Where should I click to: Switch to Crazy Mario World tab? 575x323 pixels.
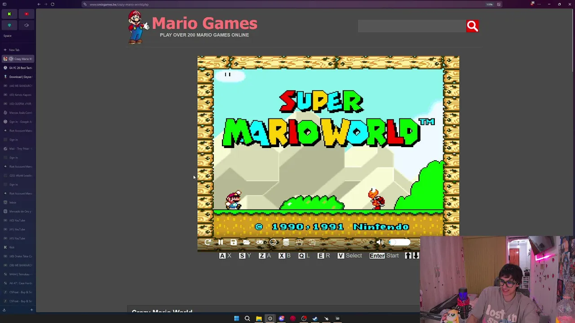pos(18,59)
